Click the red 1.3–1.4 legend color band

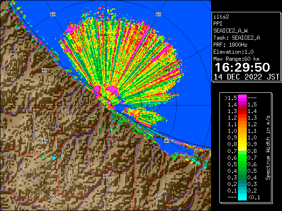[242, 111]
